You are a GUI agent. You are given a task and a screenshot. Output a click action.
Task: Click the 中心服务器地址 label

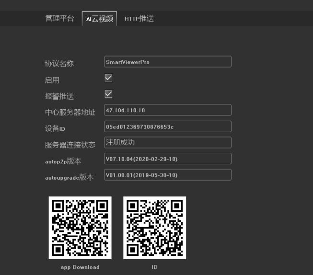[70, 112]
